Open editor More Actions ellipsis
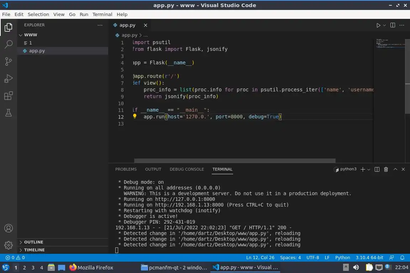This screenshot has height=273, width=410. [x=402, y=25]
